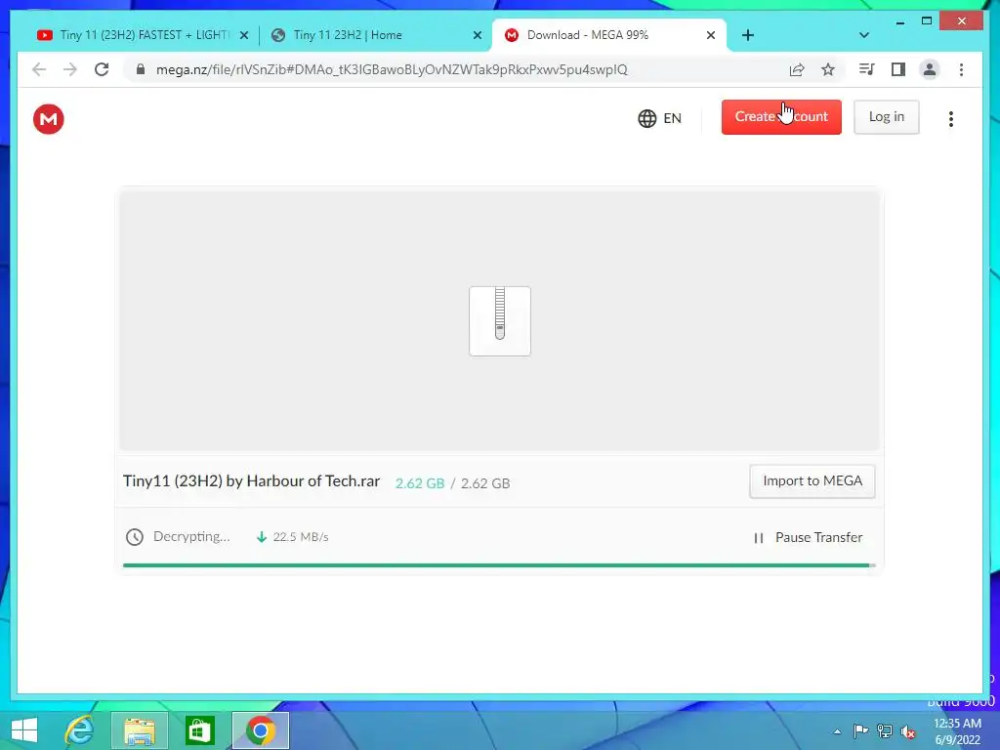The height and width of the screenshot is (750, 1000).
Task: Pause the transfer
Action: (x=808, y=538)
